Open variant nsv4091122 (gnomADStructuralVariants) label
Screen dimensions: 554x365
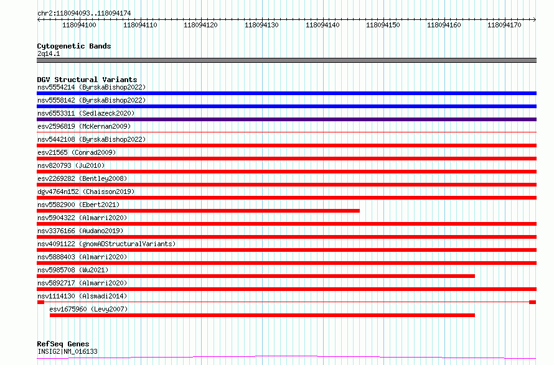click(106, 244)
